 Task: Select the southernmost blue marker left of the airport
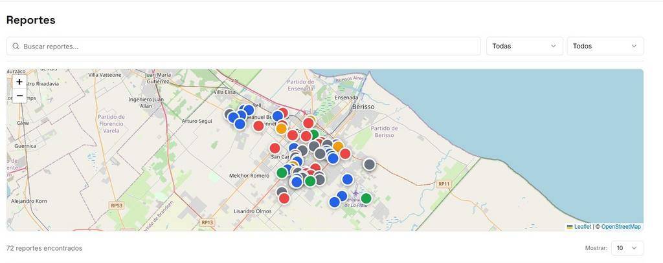334,202
